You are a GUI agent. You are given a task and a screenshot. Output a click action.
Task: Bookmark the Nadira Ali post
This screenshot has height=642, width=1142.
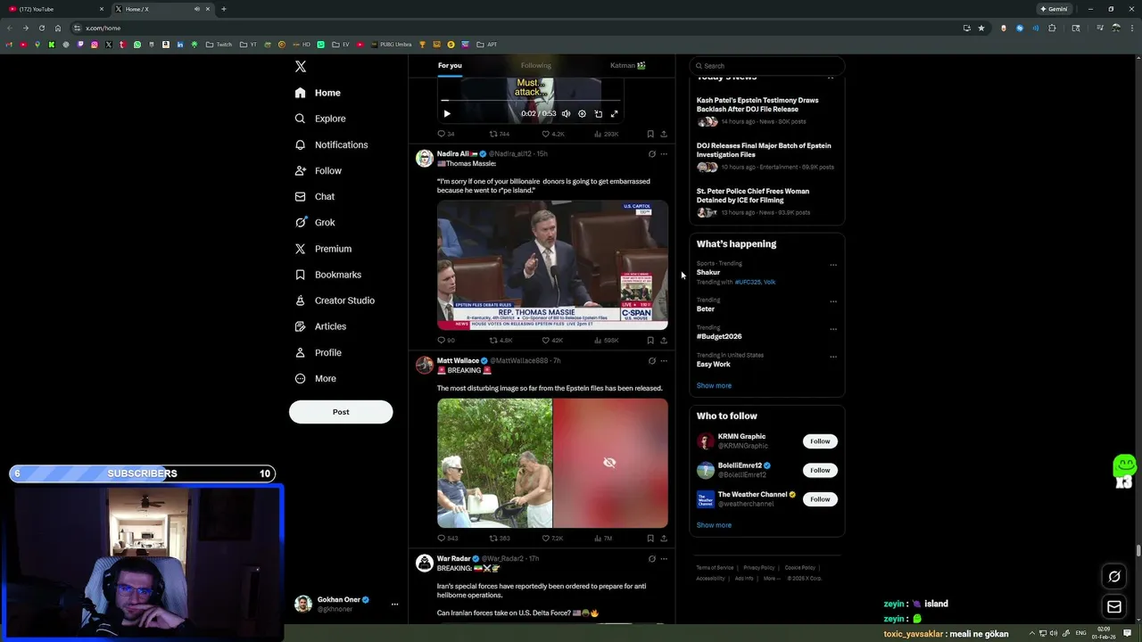coord(650,340)
